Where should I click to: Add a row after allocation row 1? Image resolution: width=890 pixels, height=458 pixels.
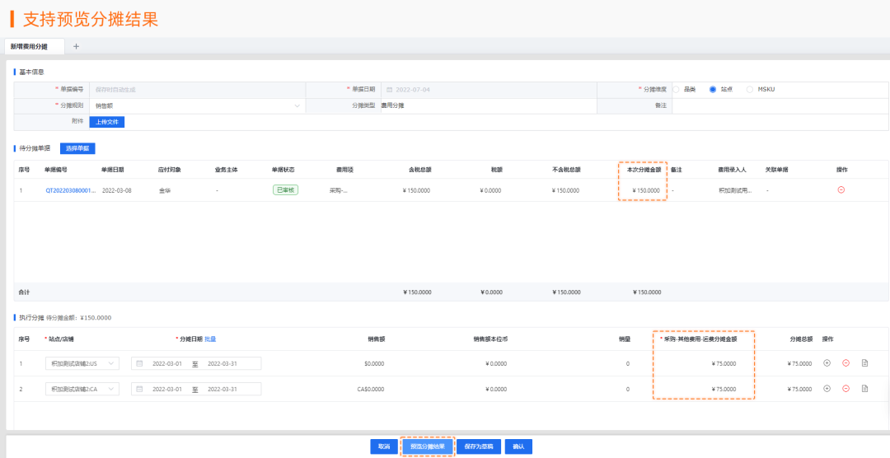(x=827, y=363)
